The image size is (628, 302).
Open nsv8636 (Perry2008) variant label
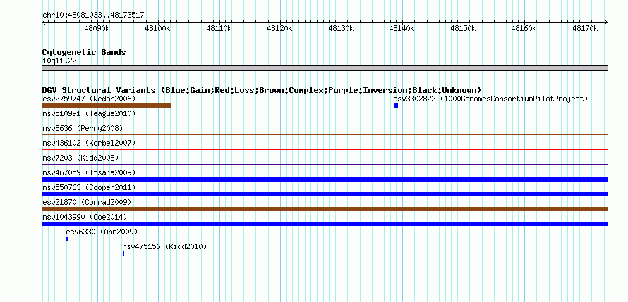point(83,128)
